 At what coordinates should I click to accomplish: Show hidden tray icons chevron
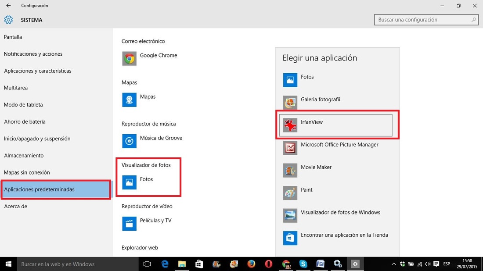pyautogui.click(x=393, y=264)
